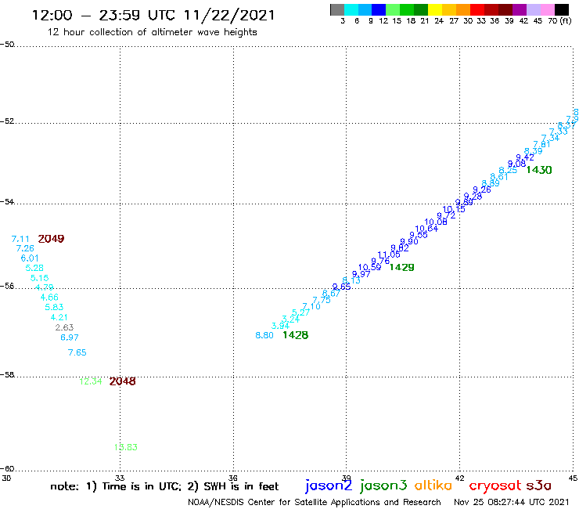
Task: Click wave height value '4.66'
Action: point(49,298)
